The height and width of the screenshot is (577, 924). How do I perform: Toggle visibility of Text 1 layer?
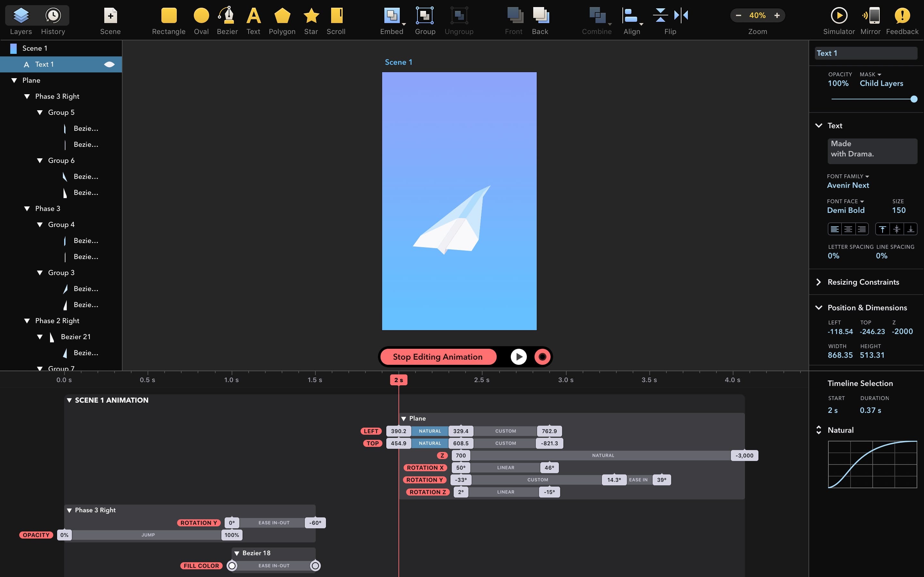click(x=109, y=64)
